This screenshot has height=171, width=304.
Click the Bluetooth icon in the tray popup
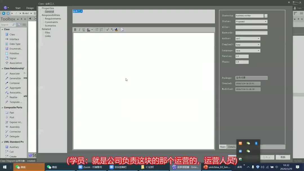point(256,143)
